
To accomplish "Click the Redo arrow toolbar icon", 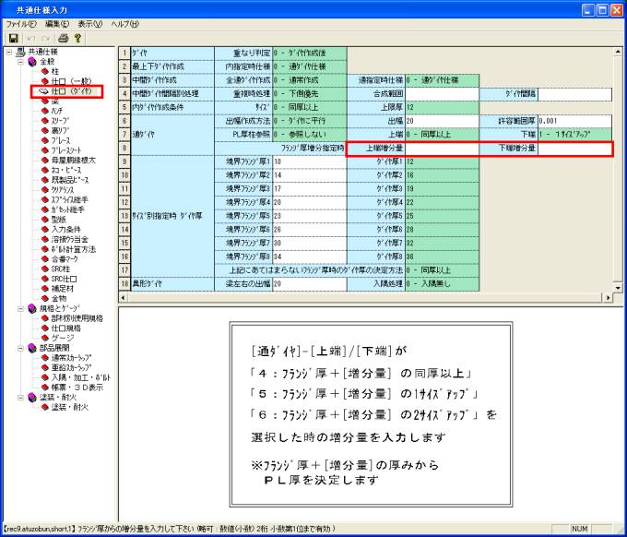I will [45, 39].
